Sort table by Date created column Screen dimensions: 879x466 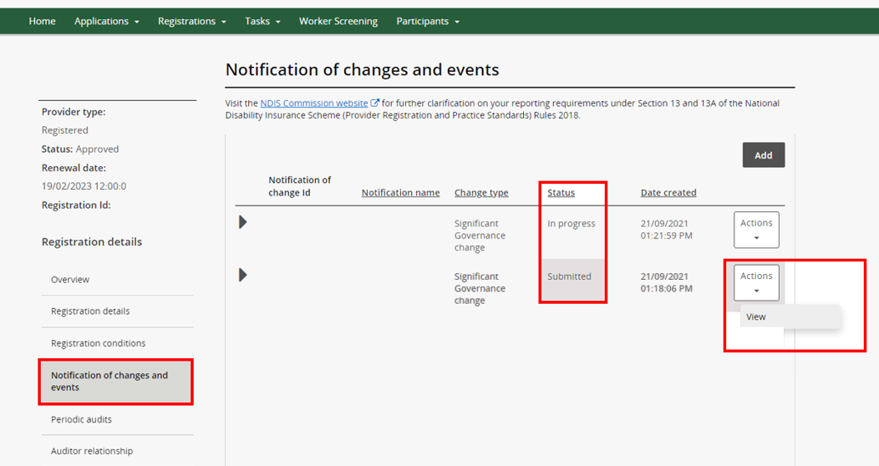[668, 193]
